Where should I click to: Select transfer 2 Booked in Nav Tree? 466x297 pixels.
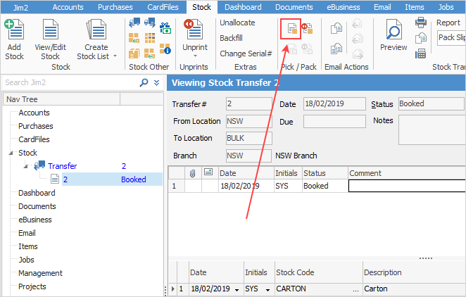112,179
